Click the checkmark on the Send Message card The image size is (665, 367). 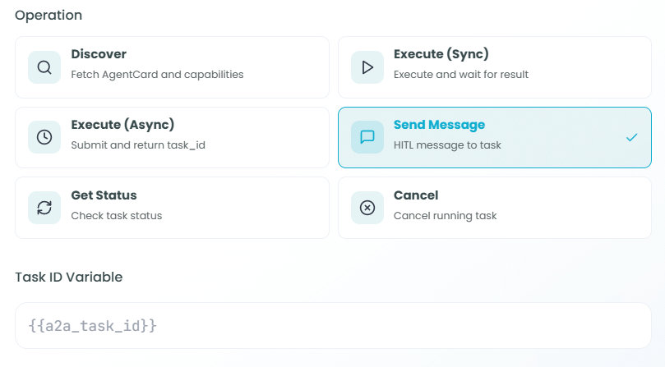point(631,138)
